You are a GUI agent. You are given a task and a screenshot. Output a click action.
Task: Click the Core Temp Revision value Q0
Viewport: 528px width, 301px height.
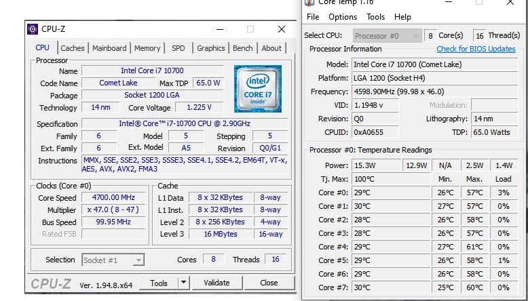coord(375,119)
